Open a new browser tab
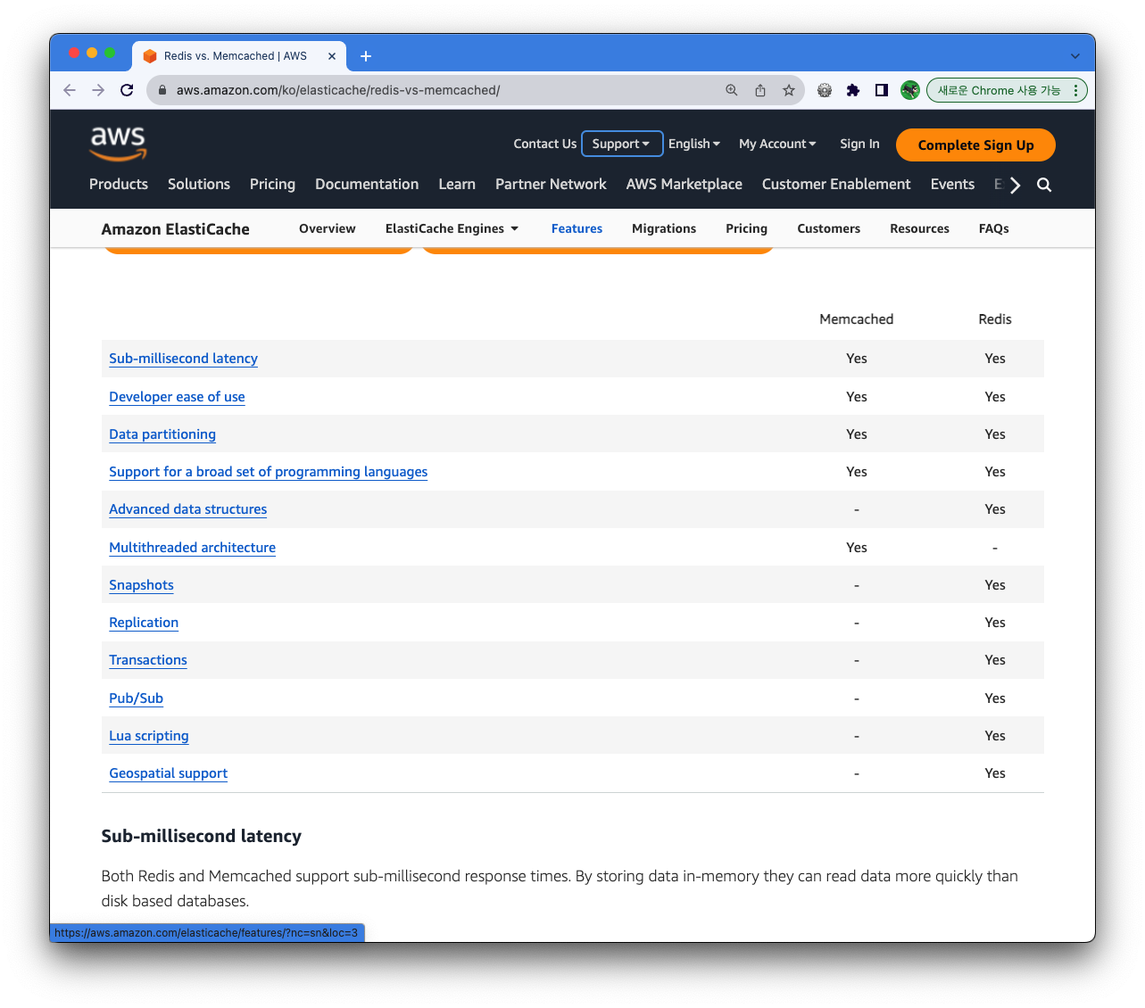The image size is (1145, 1008). click(x=366, y=56)
